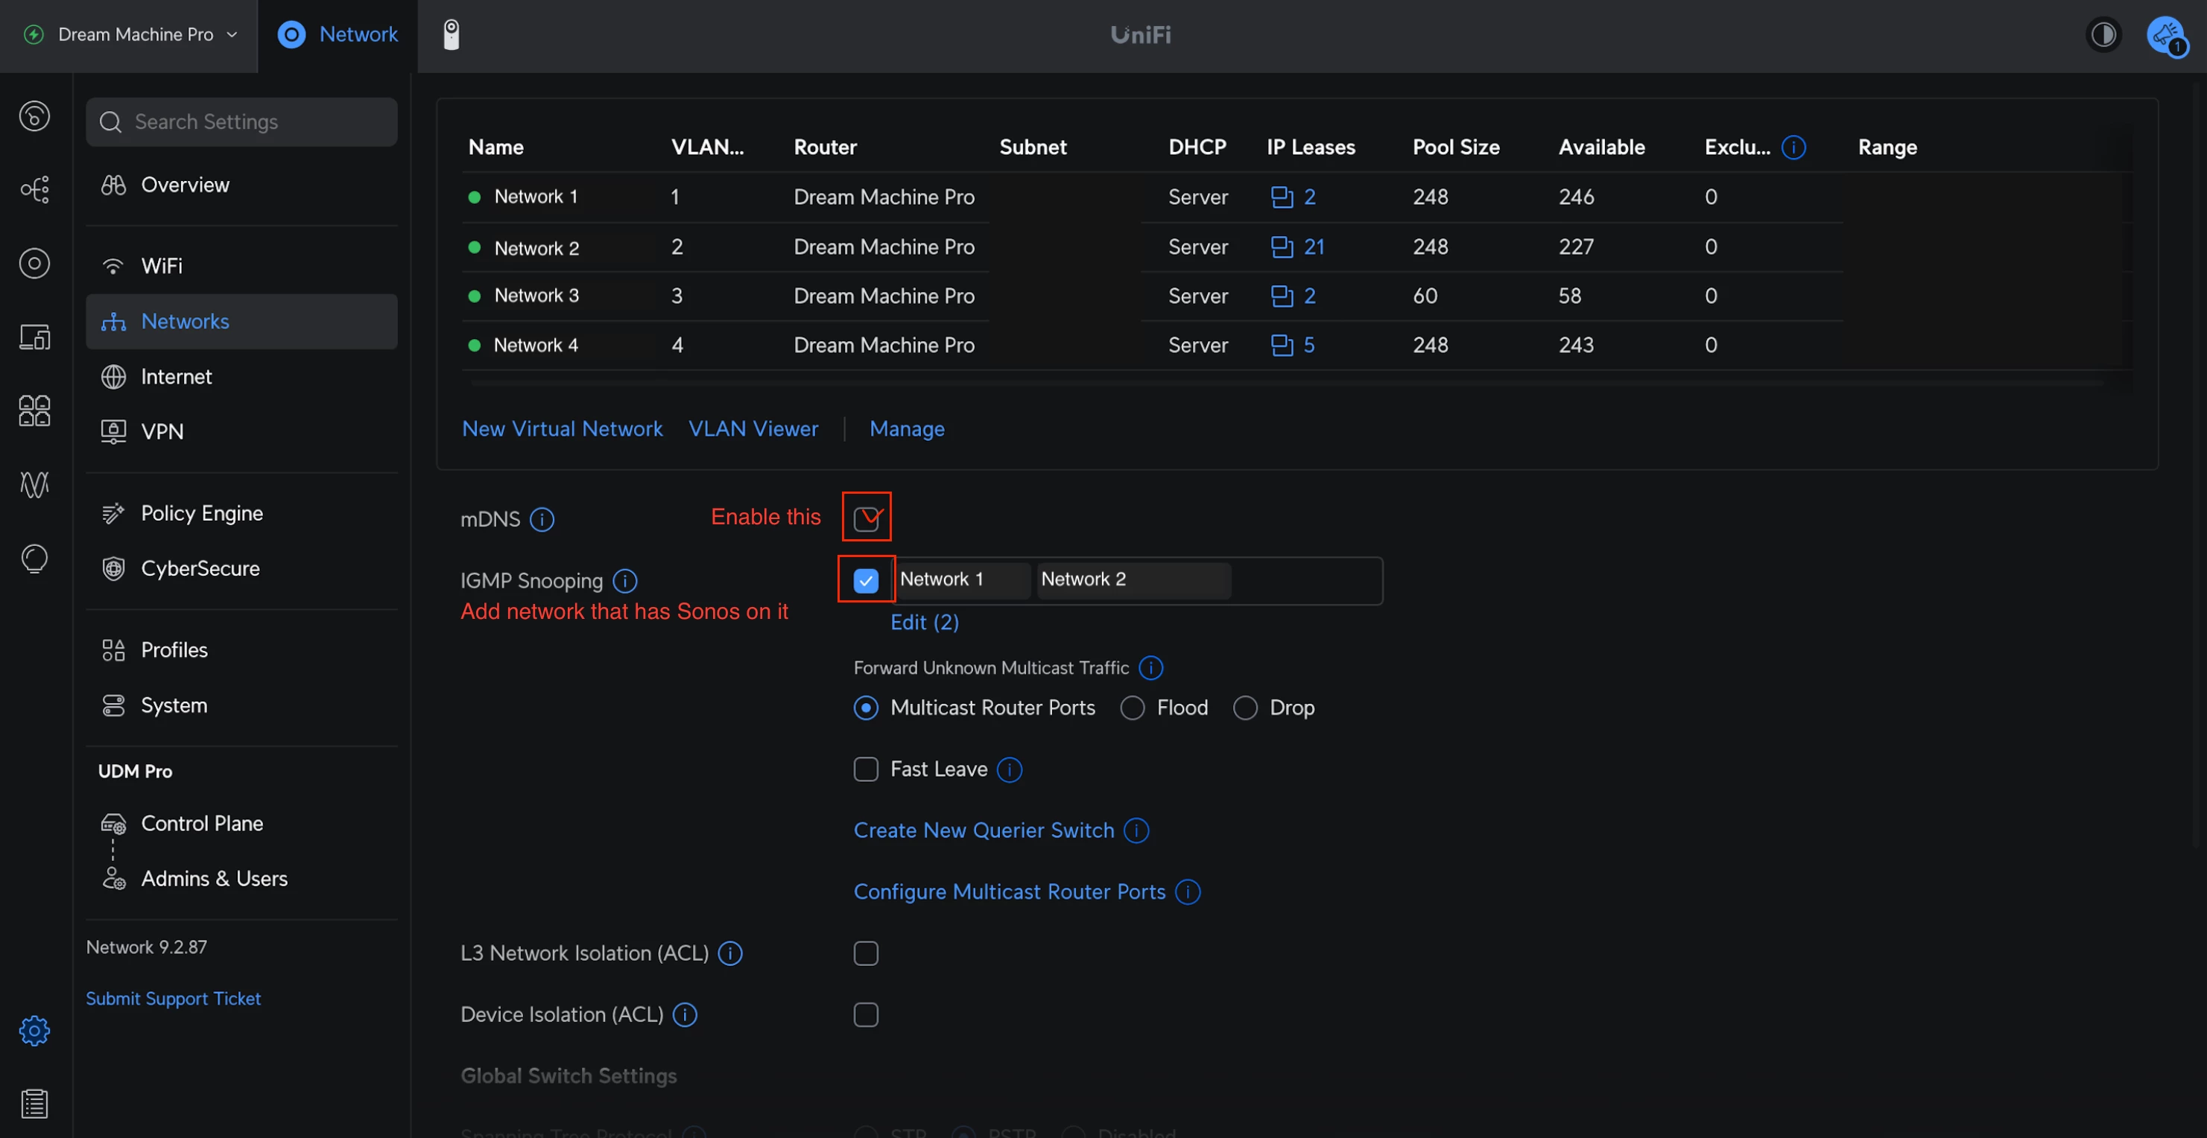The image size is (2207, 1138).
Task: Click the Submit Support Ticket link
Action: 172,999
